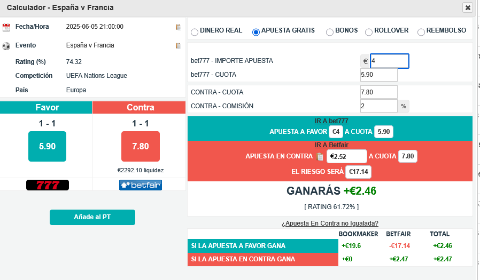Viewport: 480px width, 280px height.
Task: Focus the CONTRA - COMISIÓN input field
Action: (378, 106)
